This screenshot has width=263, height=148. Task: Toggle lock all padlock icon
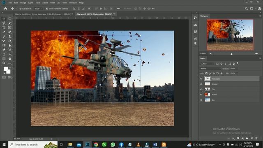coord(221,73)
